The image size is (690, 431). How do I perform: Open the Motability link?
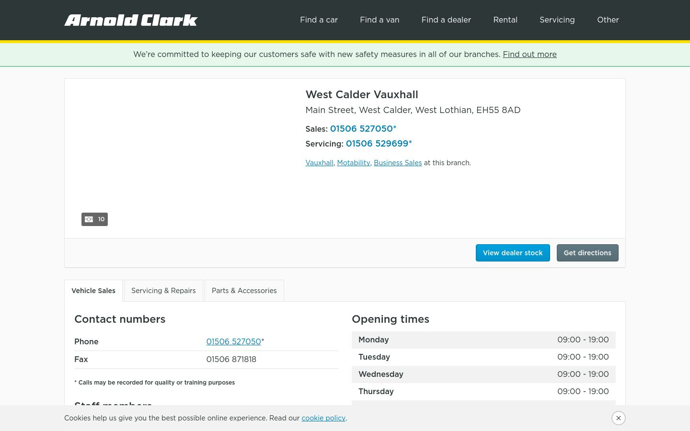point(354,163)
